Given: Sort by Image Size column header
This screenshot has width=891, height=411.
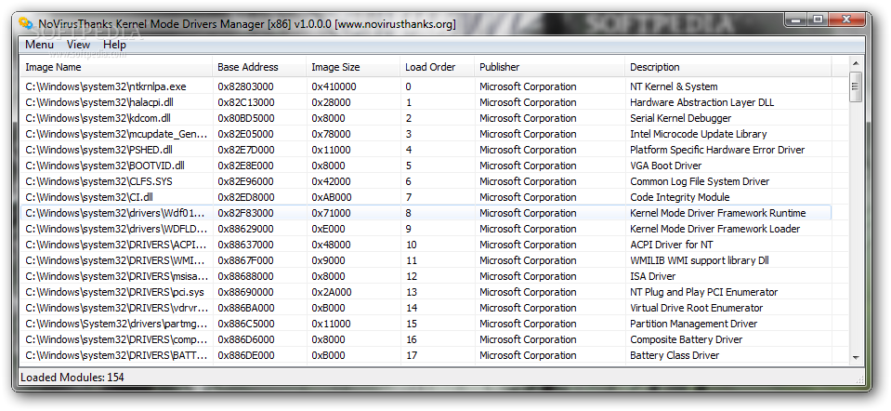Looking at the screenshot, I should click(x=353, y=67).
